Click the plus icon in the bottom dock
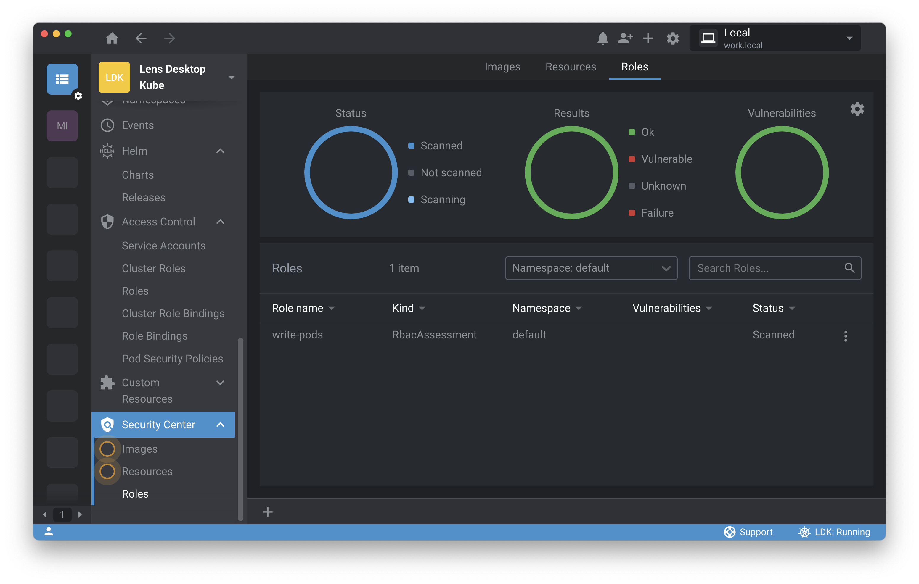 268,512
